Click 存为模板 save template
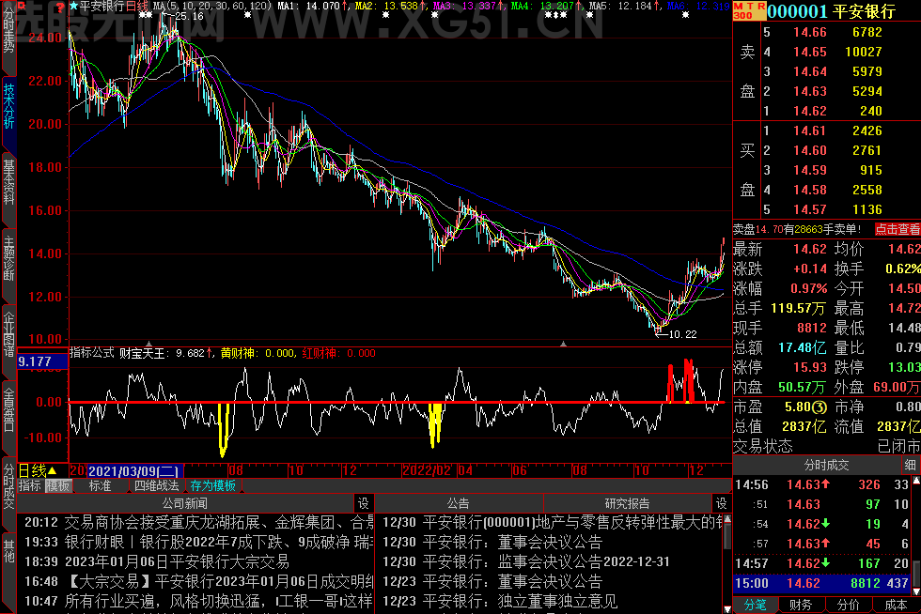This screenshot has width=921, height=614. click(212, 486)
